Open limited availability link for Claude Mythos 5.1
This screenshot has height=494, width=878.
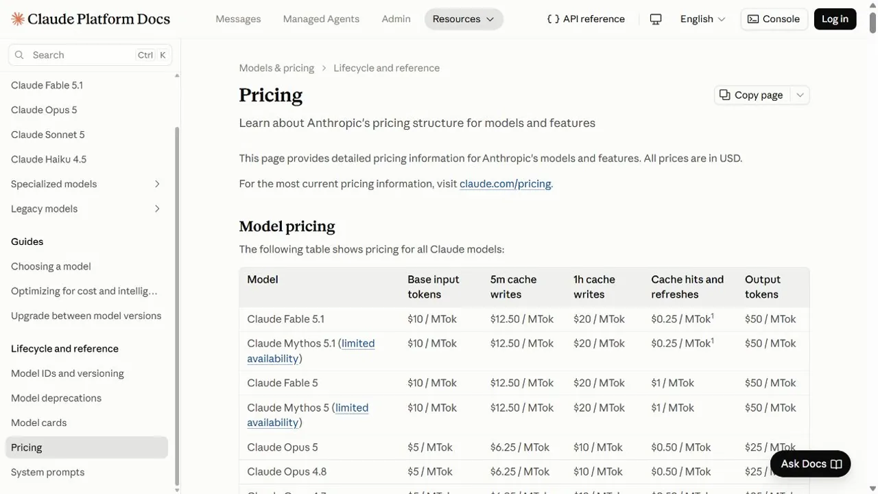tap(311, 351)
